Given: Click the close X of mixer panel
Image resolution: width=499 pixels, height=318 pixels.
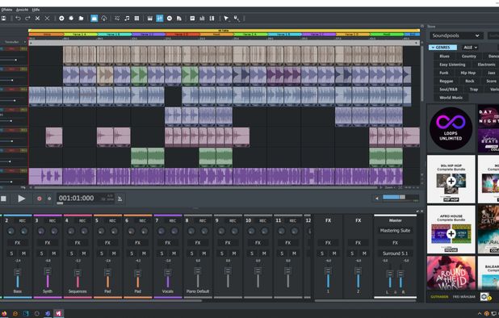Looking at the screenshot, I should (422, 211).
